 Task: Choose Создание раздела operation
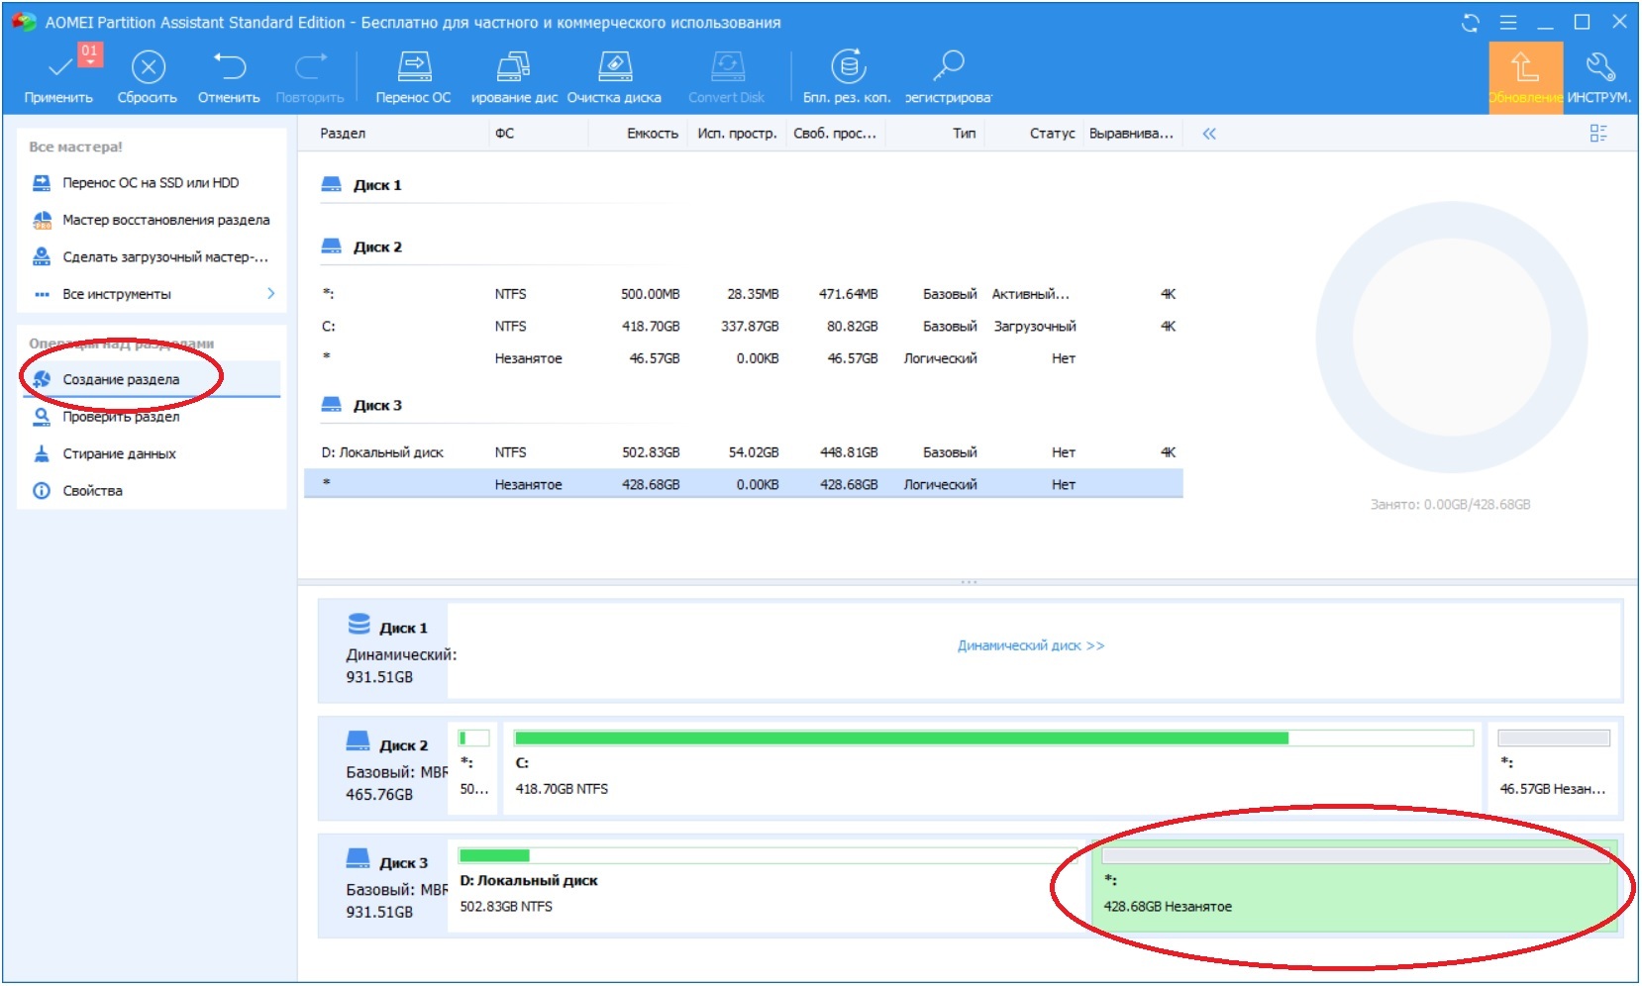click(x=152, y=379)
